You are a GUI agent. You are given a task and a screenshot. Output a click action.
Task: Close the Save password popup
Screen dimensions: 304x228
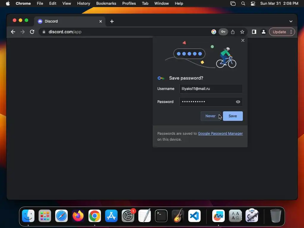click(x=243, y=40)
